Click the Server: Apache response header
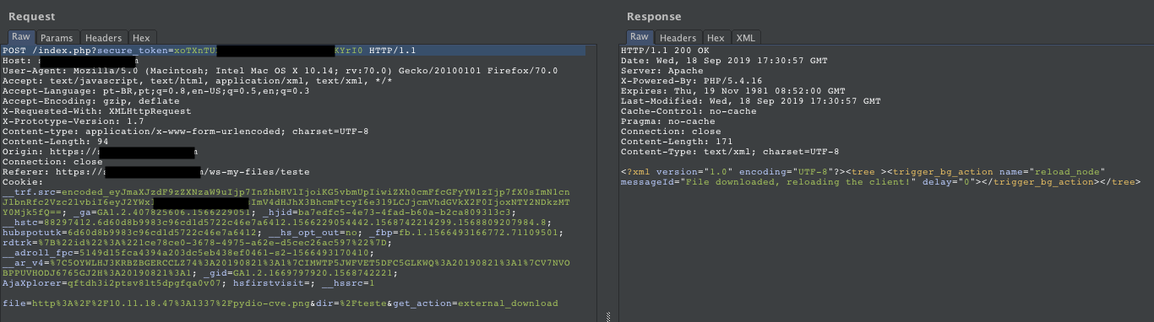Viewport: 1154px width, 322px height. (x=661, y=71)
